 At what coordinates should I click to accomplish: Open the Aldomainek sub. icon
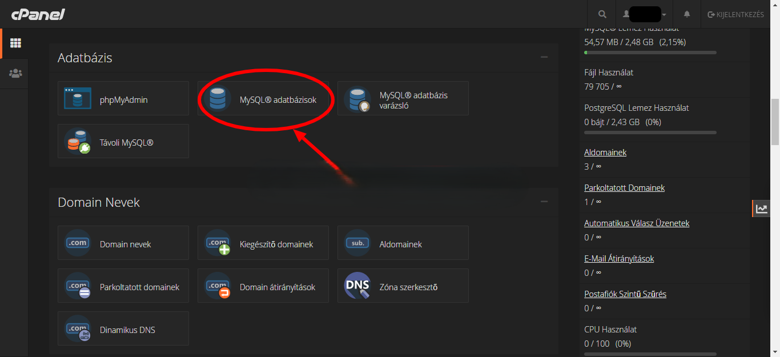[x=357, y=243]
